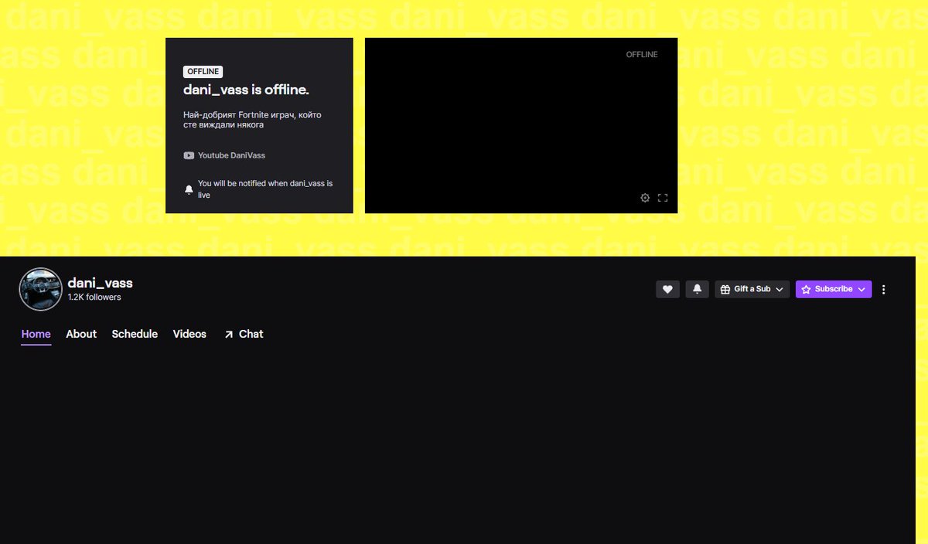Click the 'dani_vass is offline.' heading
Viewport: 928px width, 544px height.
coord(246,90)
